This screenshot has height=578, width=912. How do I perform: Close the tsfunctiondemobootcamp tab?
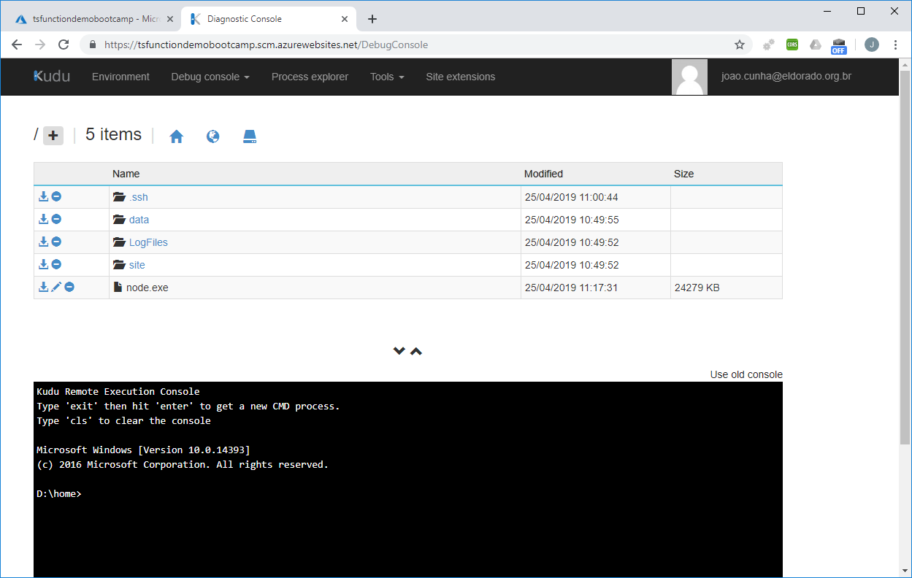tap(169, 19)
